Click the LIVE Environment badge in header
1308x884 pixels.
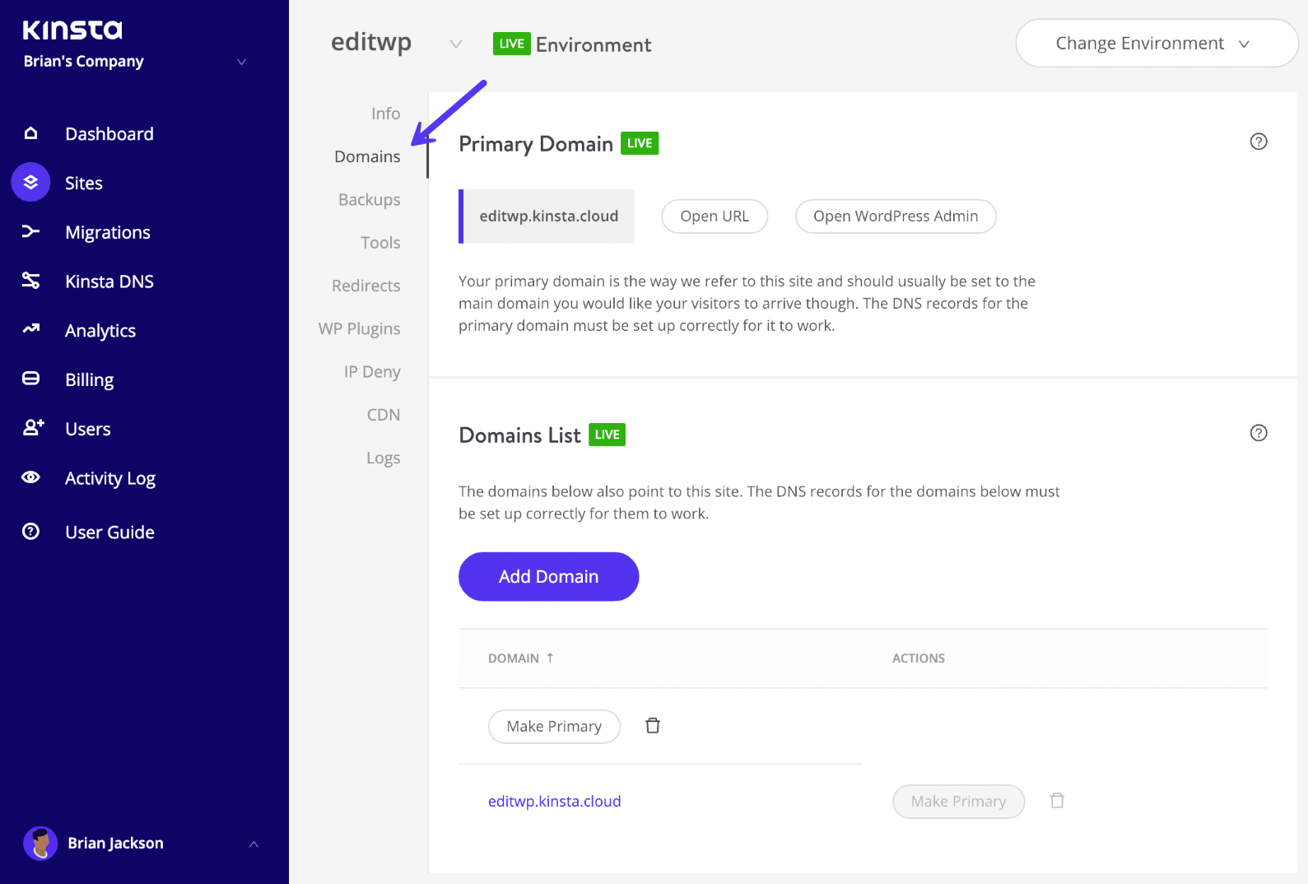point(511,44)
